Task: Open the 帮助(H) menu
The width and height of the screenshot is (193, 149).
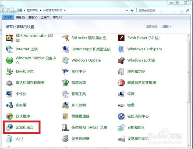Action: tap(58, 17)
